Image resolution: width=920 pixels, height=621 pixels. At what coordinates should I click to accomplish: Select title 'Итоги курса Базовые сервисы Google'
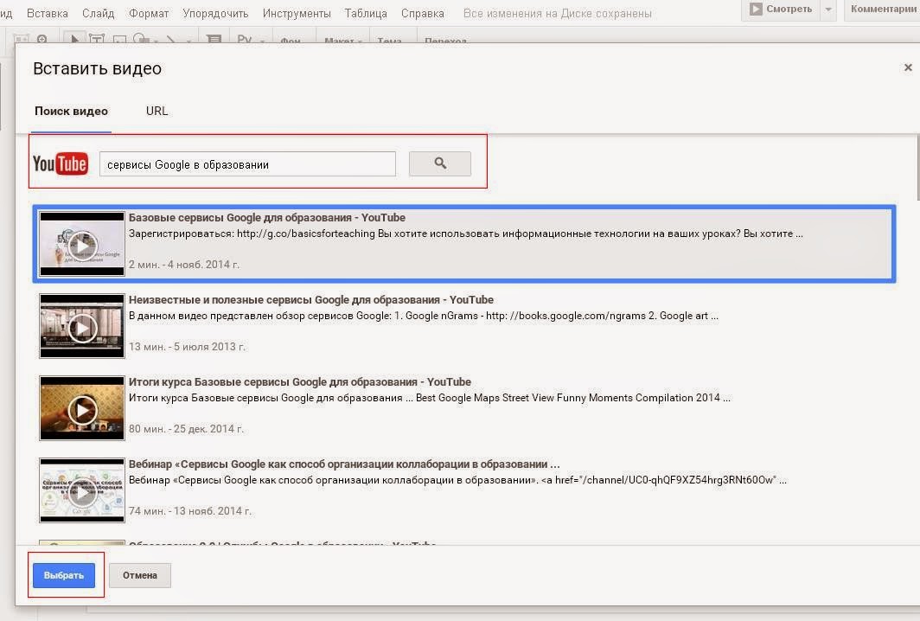pos(300,382)
